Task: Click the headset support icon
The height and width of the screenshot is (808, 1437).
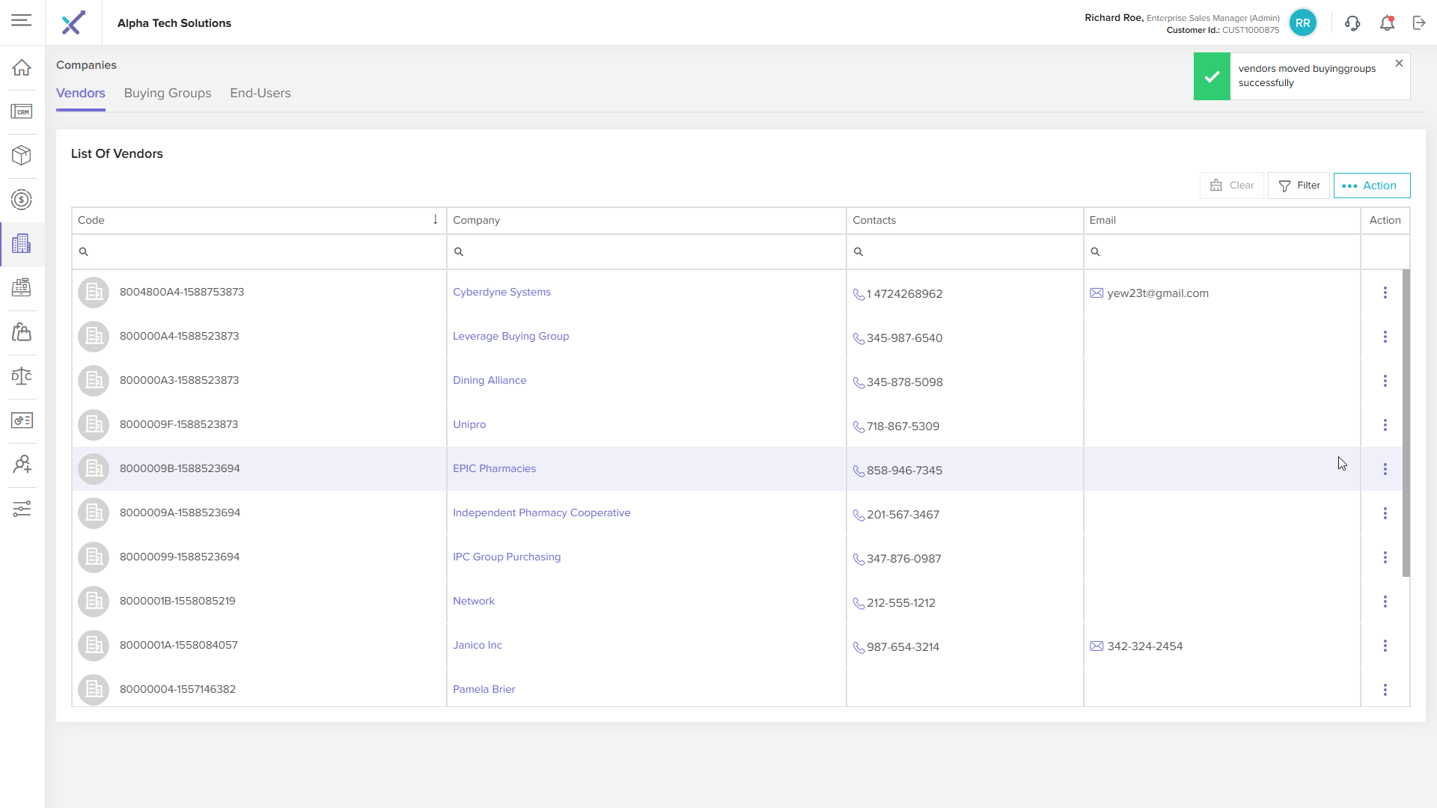Action: (1352, 23)
